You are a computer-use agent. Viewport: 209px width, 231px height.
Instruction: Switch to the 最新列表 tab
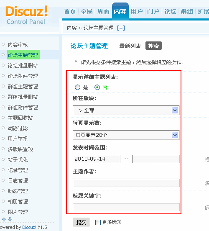(130, 46)
